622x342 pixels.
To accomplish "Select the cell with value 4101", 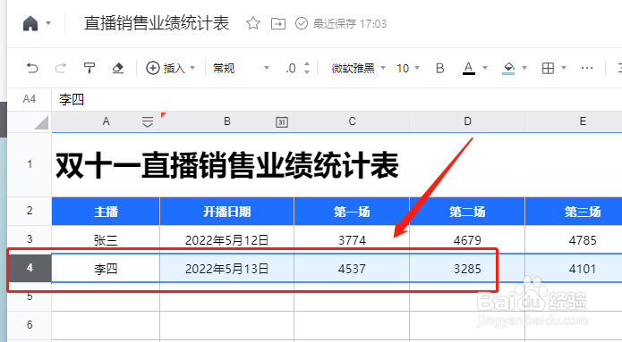I will pyautogui.click(x=574, y=269).
